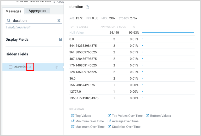The width and height of the screenshot is (201, 136).
Task: Click the magnifier icon in search box
Action: pyautogui.click(x=9, y=20)
